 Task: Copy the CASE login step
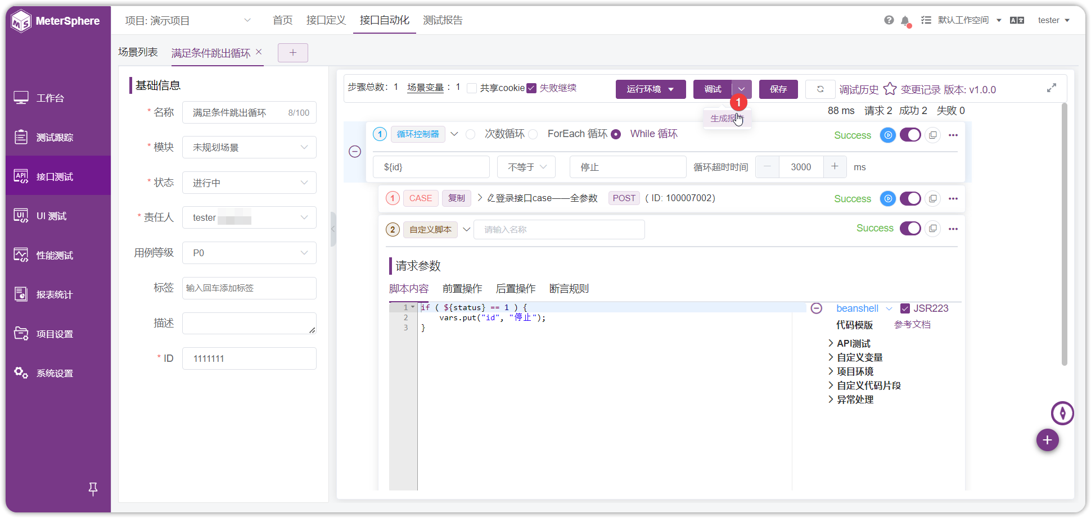click(933, 198)
